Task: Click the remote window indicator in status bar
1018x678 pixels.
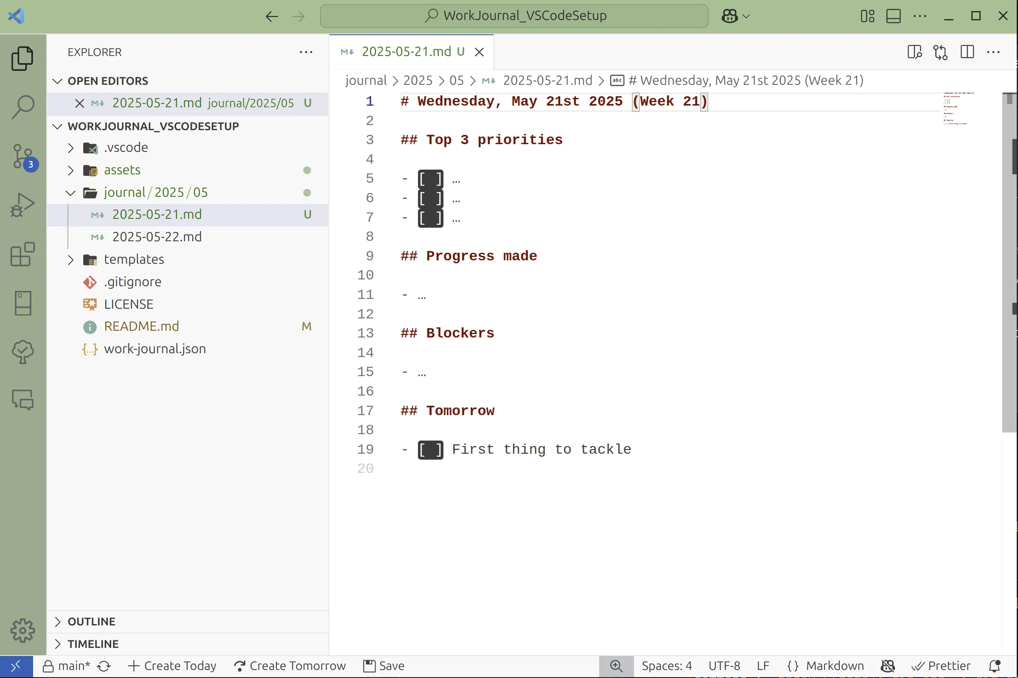Action: coord(16,666)
